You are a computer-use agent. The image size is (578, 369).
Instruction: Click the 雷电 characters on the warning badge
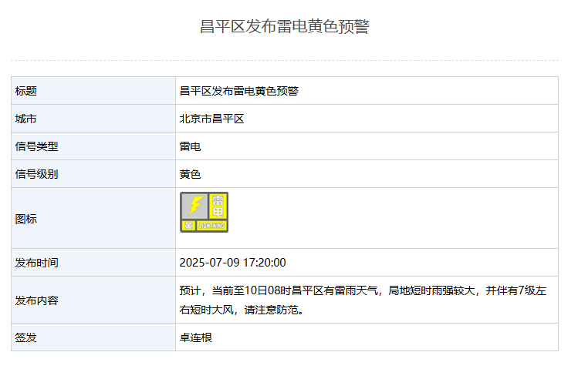(x=218, y=206)
